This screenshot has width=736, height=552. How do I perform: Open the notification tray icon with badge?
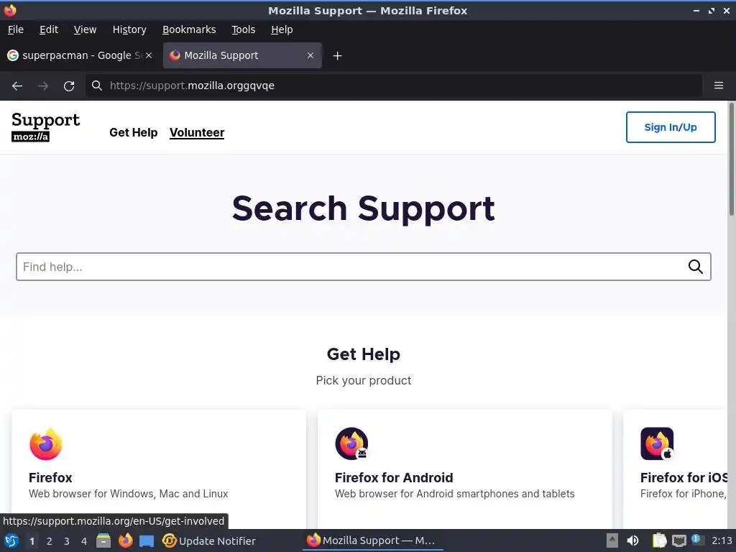coord(697,540)
